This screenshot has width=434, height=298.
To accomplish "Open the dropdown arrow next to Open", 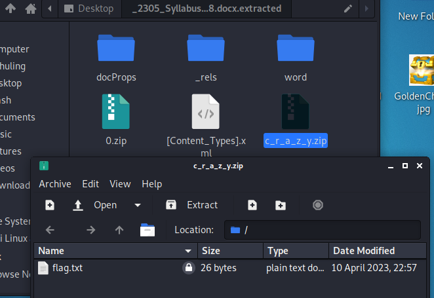I will (138, 205).
